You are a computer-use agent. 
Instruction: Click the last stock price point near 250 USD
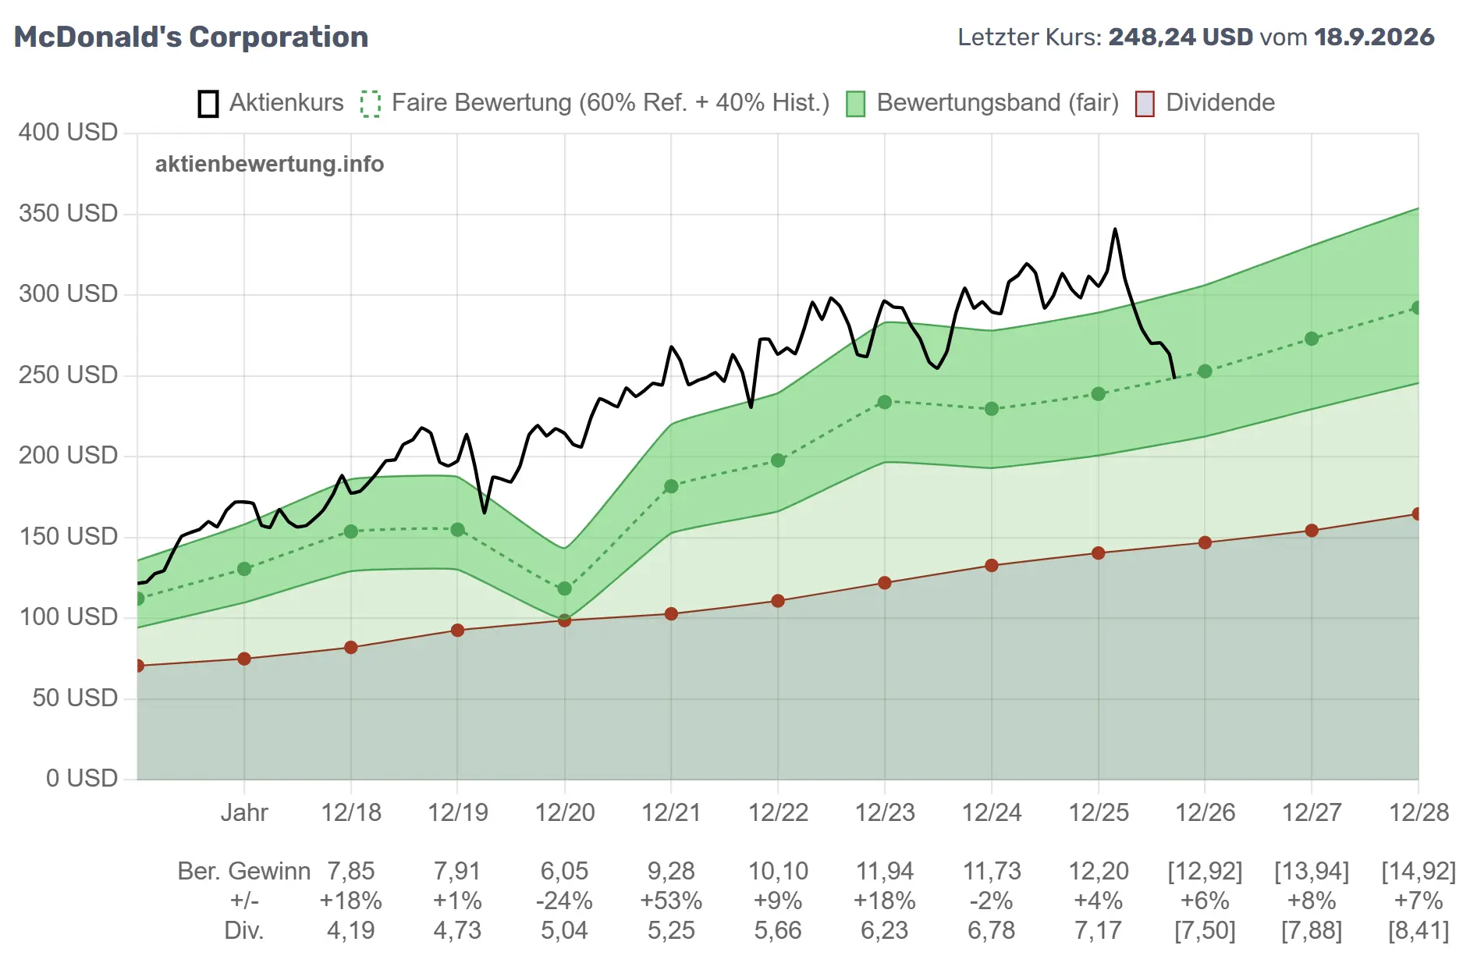tap(1174, 378)
